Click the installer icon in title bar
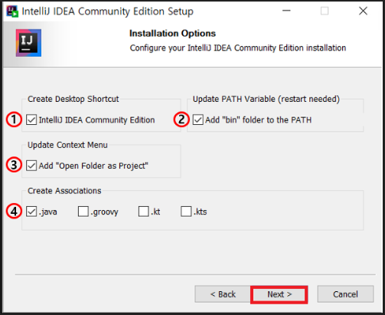 click(12, 11)
